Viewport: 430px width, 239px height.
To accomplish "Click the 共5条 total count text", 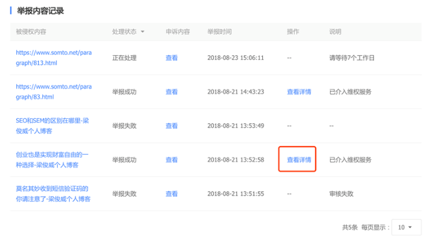I will [350, 227].
